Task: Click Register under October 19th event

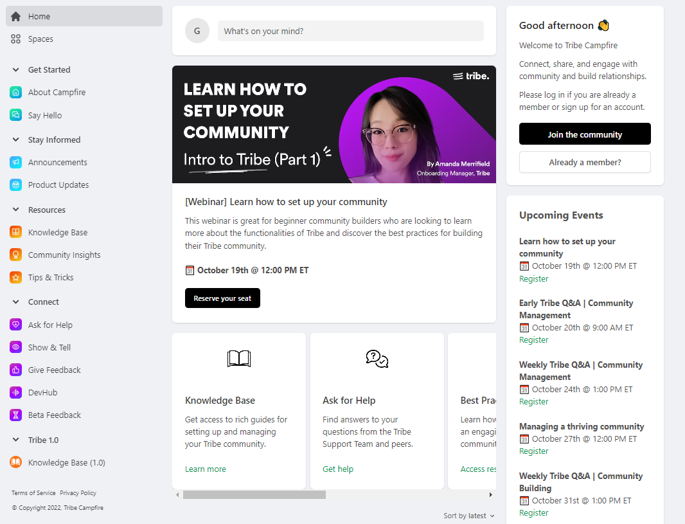Action: [533, 279]
